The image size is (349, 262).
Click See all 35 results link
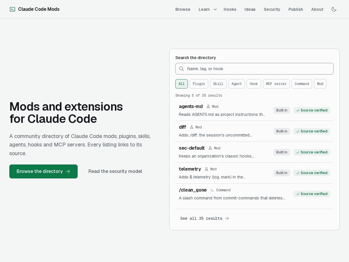coord(204,218)
